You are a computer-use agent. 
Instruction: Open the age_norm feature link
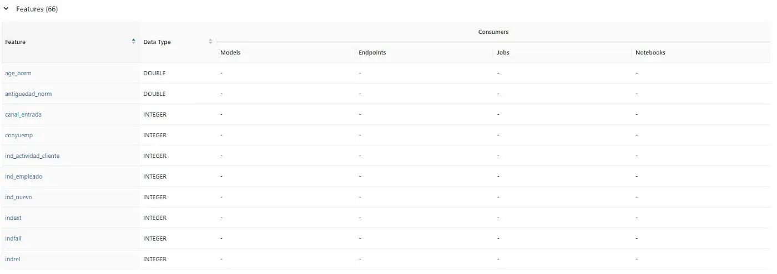coord(18,73)
